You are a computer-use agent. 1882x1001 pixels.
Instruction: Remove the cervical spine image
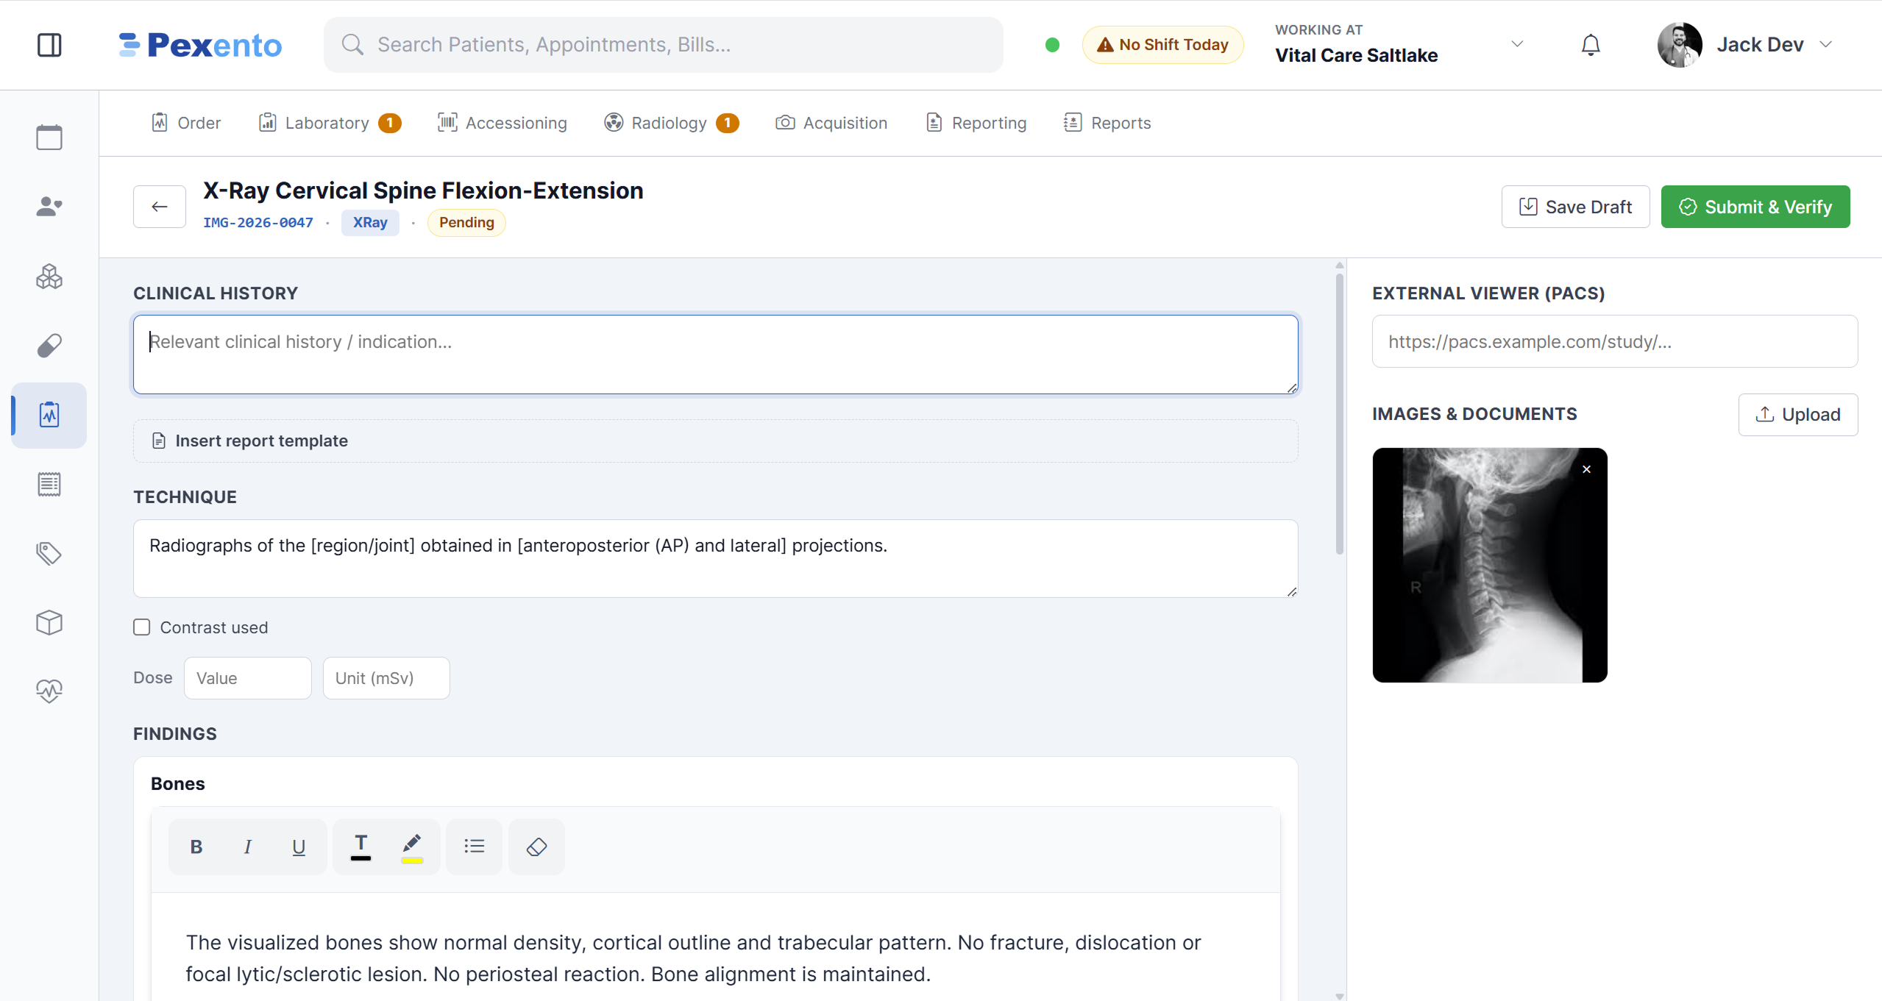pos(1587,469)
